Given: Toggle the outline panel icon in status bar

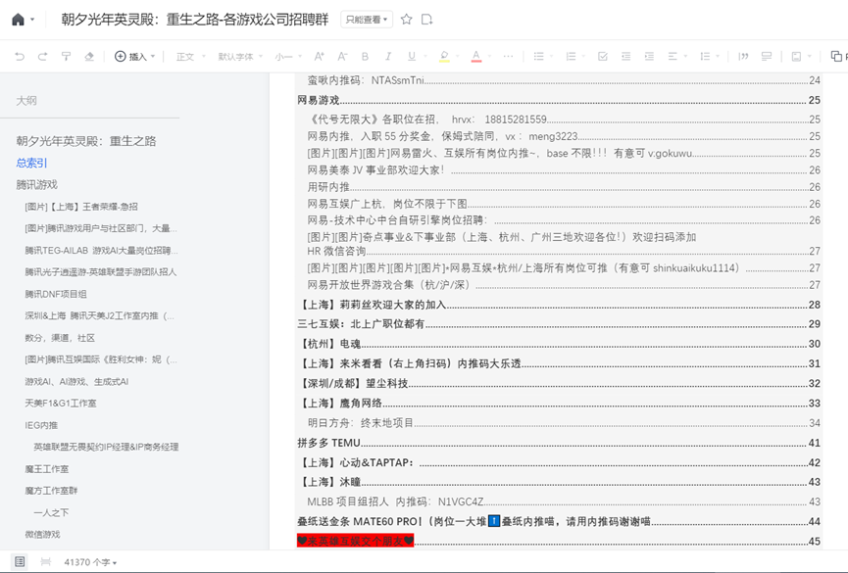Looking at the screenshot, I should pyautogui.click(x=19, y=562).
